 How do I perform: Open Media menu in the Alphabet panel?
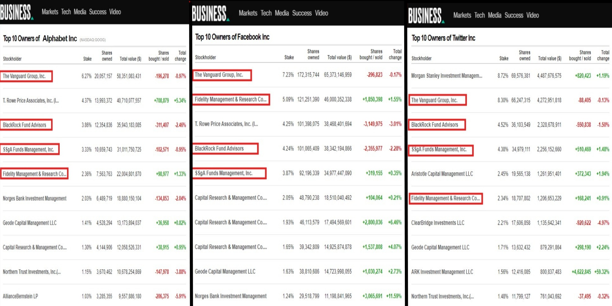click(x=80, y=12)
